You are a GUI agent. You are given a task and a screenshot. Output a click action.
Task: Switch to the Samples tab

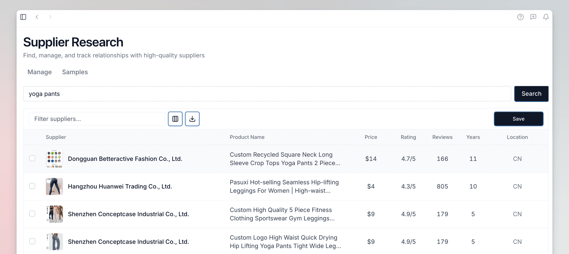[75, 72]
